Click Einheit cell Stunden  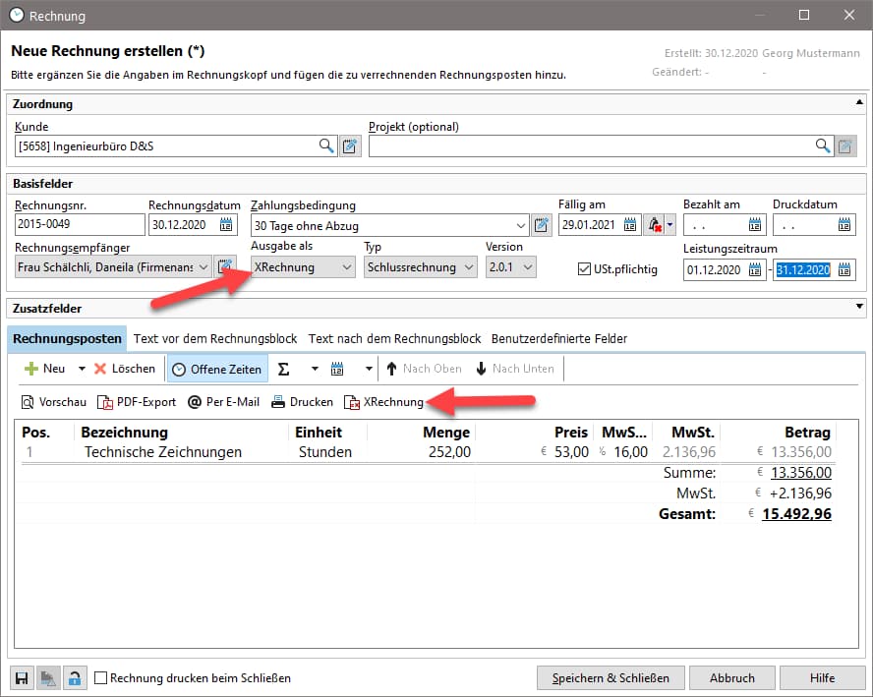(x=325, y=452)
